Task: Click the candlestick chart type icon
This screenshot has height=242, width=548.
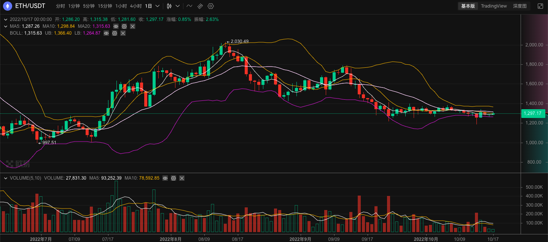Action: coord(169,6)
